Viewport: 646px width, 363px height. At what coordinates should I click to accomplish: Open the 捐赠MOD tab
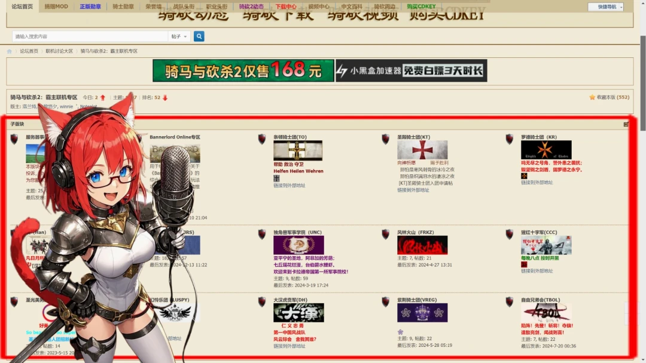[x=56, y=6]
